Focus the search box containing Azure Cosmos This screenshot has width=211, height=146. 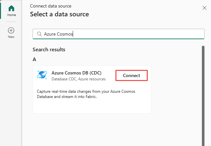124,34
